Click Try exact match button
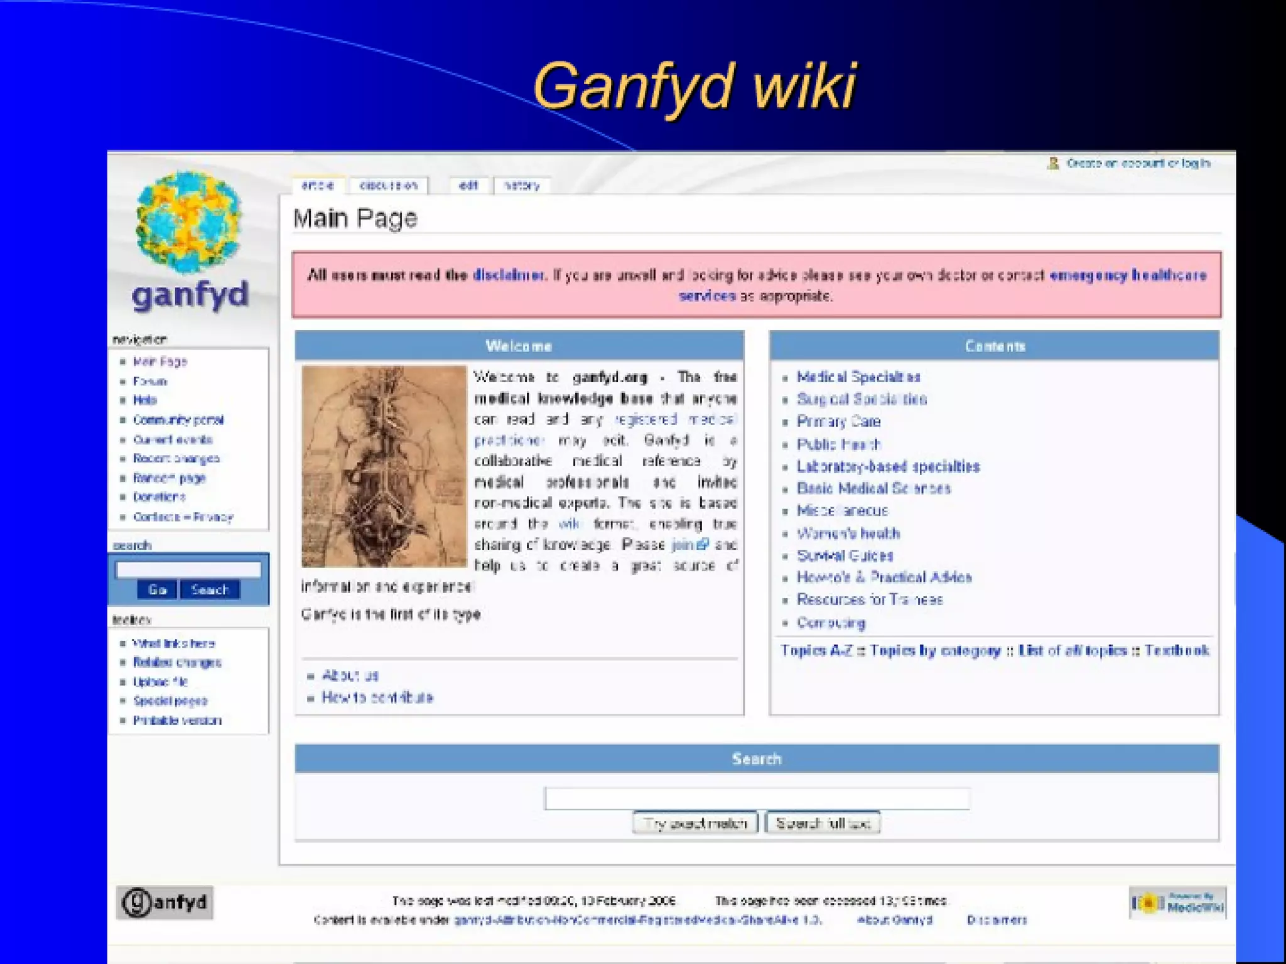 pyautogui.click(x=696, y=823)
